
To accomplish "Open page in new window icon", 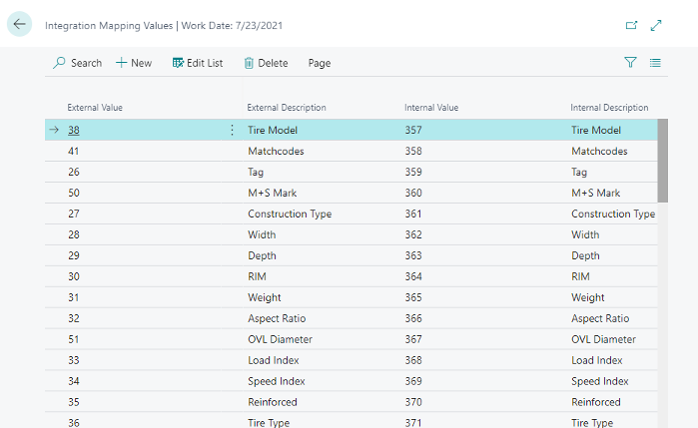I will 631,25.
